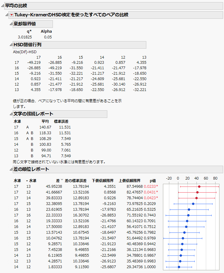Click p-value 0.0431* in red
224x273 pixels.
pos(151,192)
